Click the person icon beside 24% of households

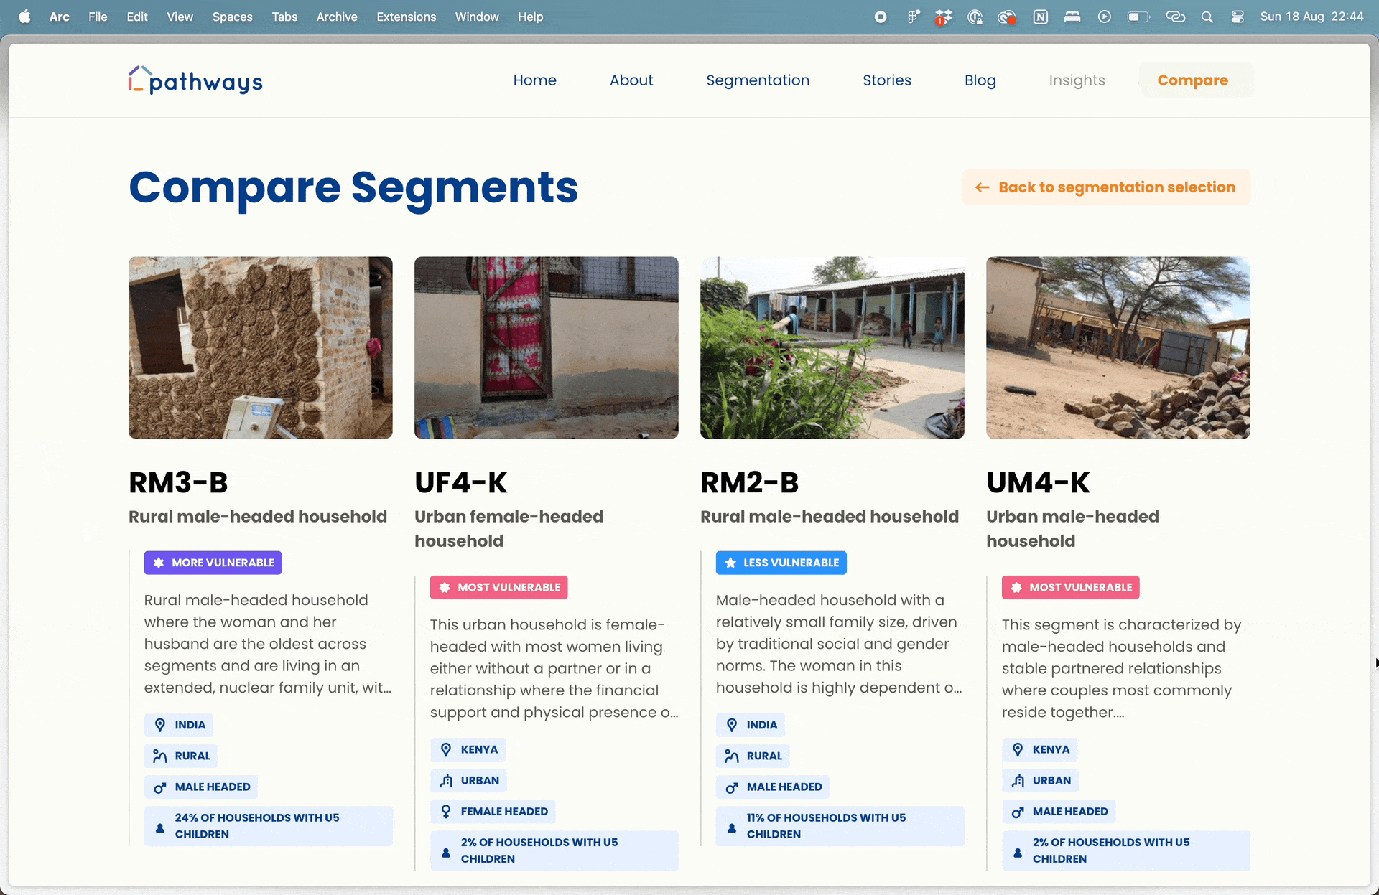tap(160, 827)
